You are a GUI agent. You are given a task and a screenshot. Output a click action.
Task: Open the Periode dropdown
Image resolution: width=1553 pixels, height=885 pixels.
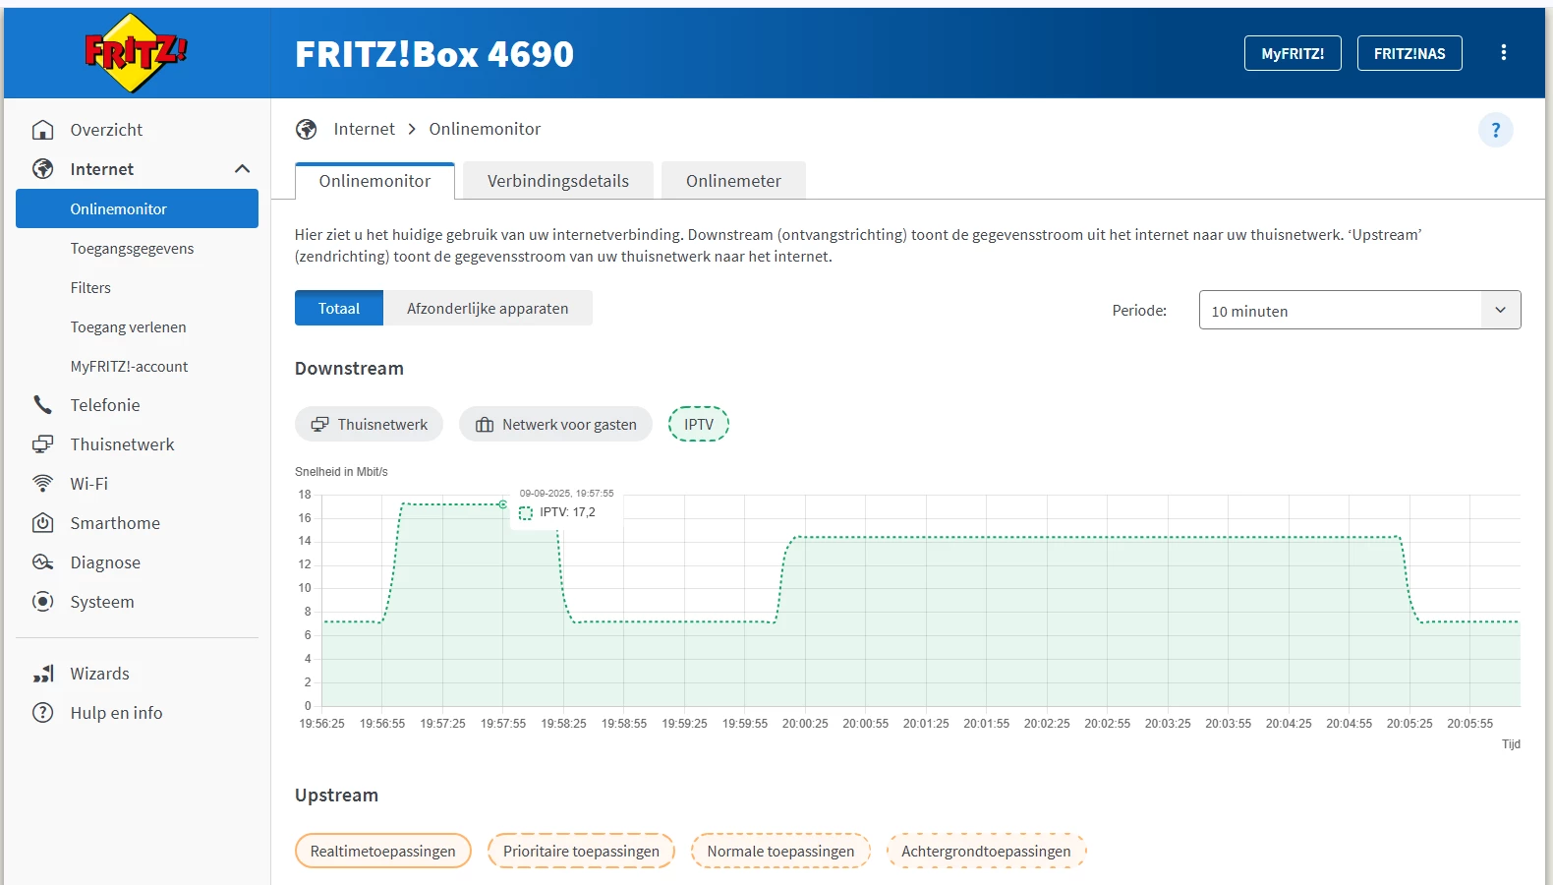pyautogui.click(x=1359, y=310)
